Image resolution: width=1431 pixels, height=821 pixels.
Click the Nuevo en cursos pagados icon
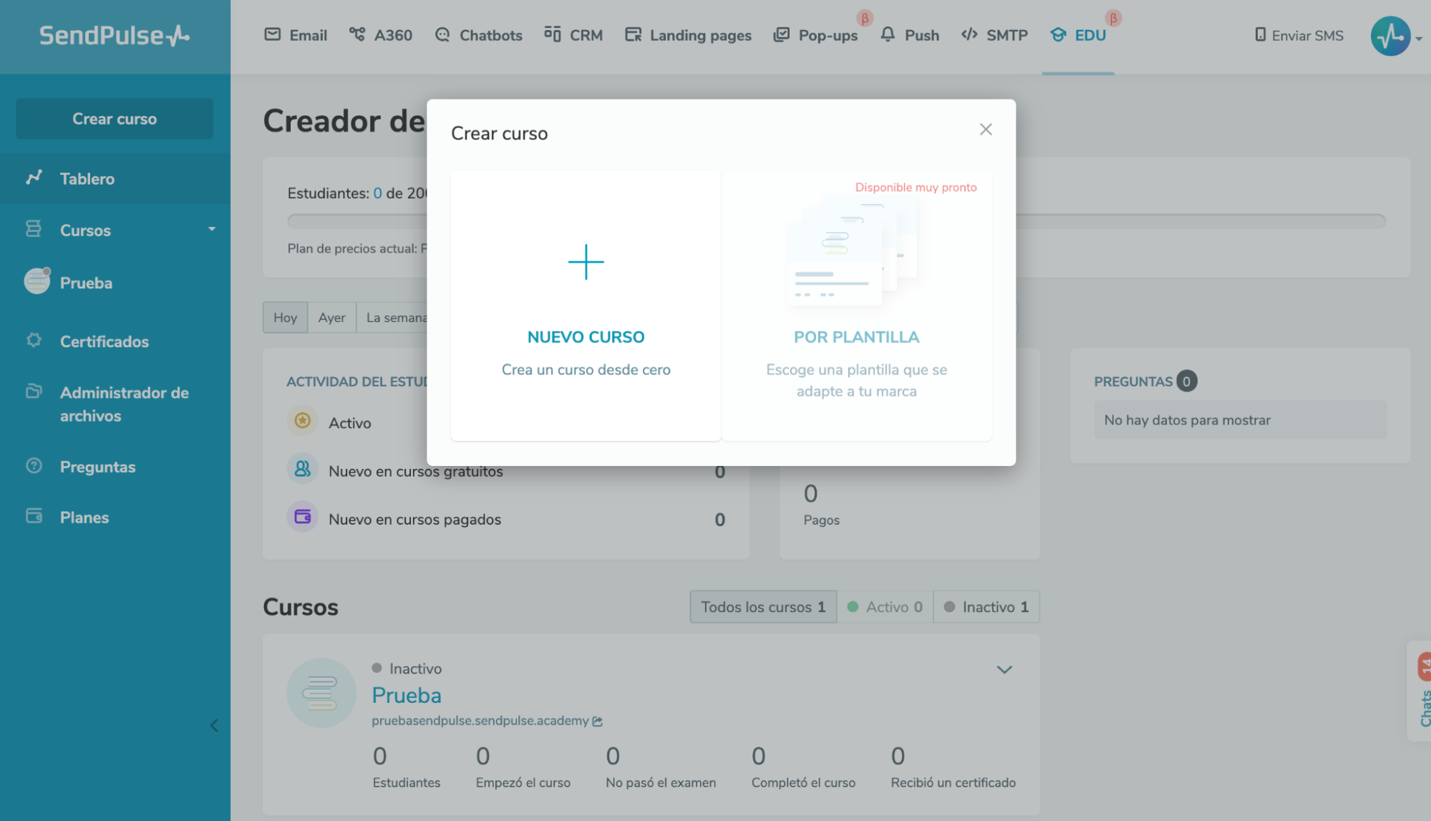(x=303, y=517)
